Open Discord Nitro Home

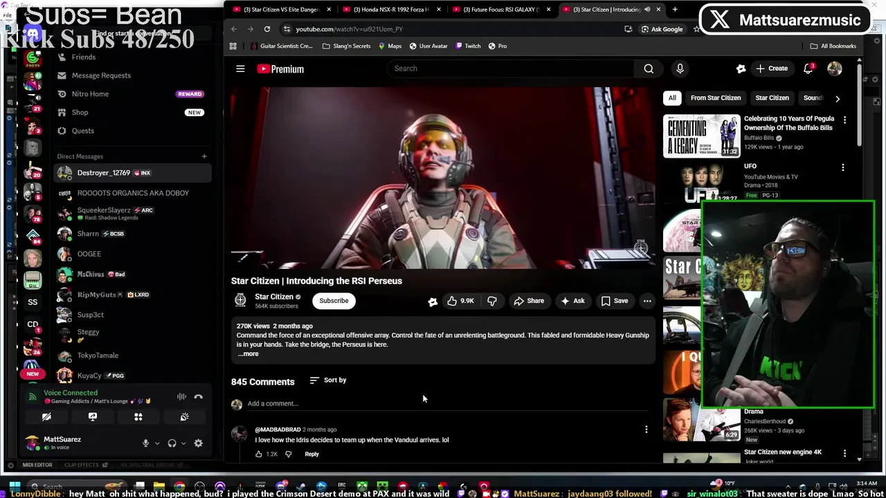coord(90,94)
